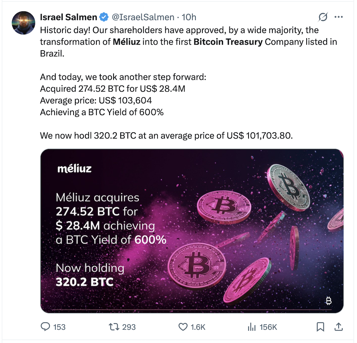Like the tweet using the heart icon
The height and width of the screenshot is (343, 357).
point(182,327)
